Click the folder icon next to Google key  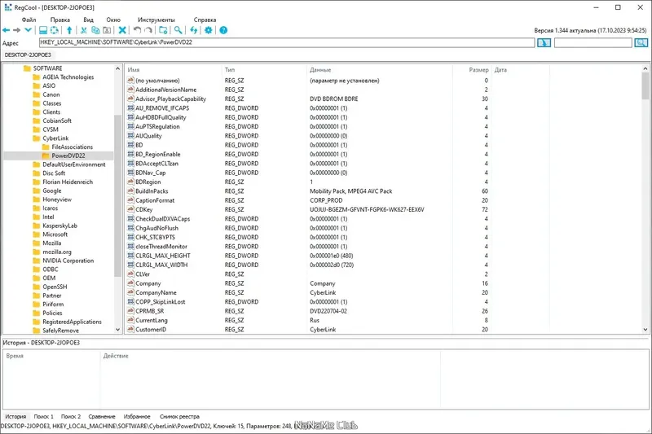(37, 191)
